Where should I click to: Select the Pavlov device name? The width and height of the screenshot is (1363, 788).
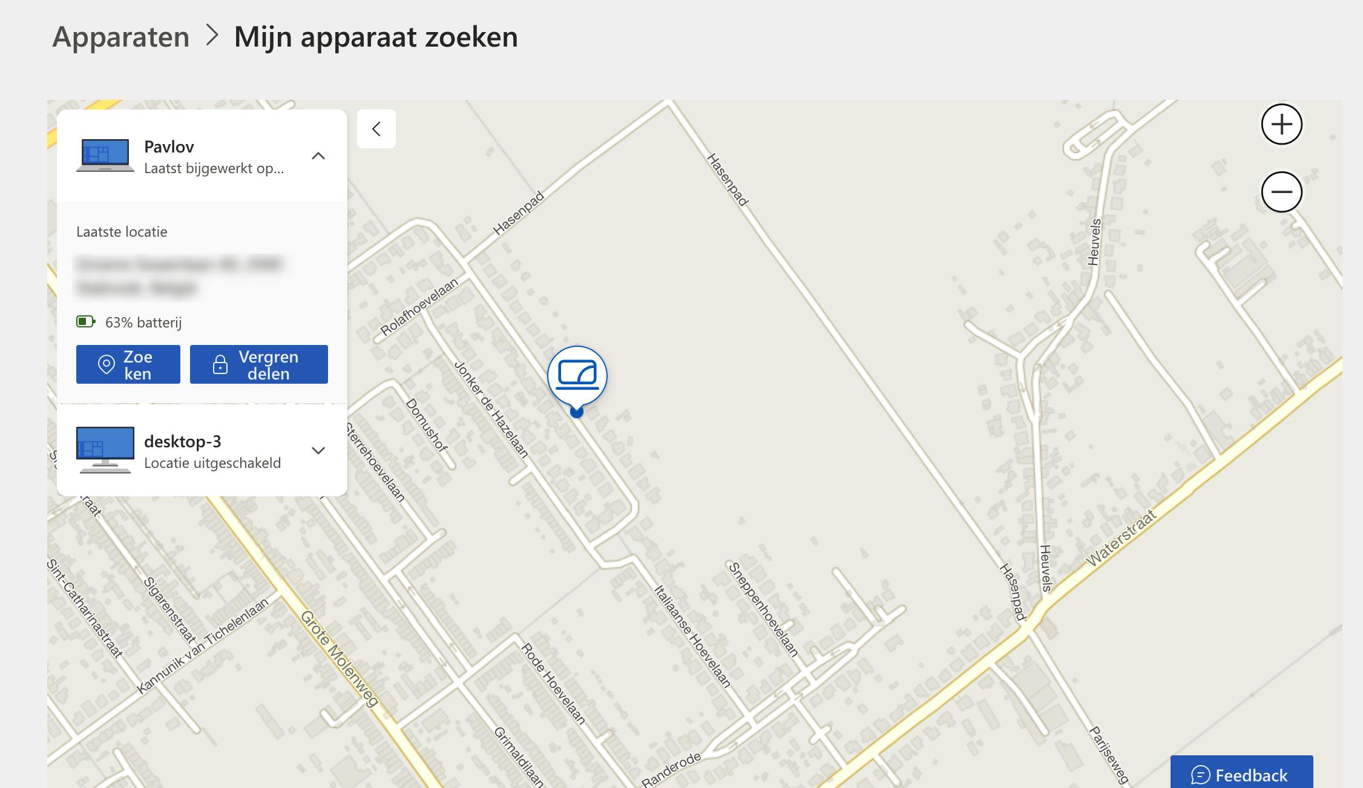tap(169, 147)
